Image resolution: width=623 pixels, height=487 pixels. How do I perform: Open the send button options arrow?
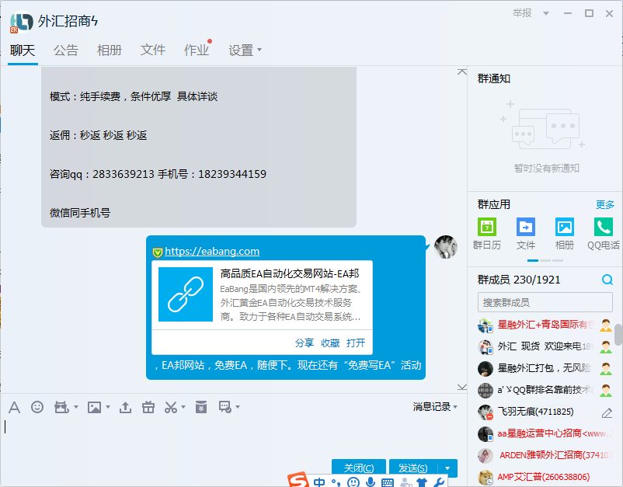(447, 468)
